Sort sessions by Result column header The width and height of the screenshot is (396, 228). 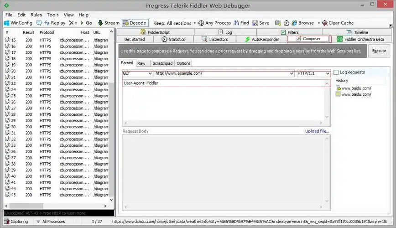pyautogui.click(x=28, y=32)
